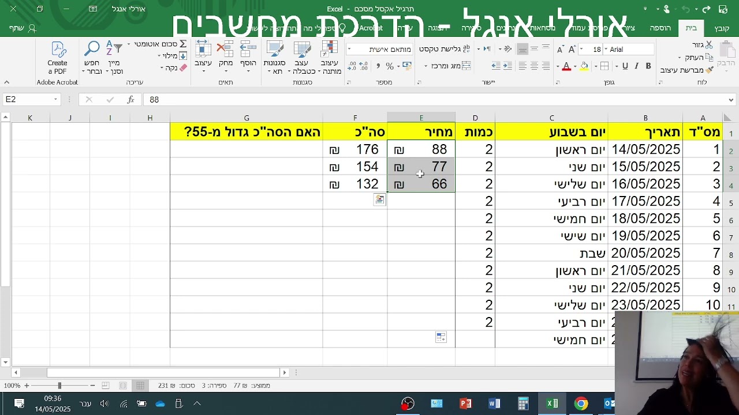Click the increase decimal icon
Image resolution: width=739 pixels, height=415 pixels.
pyautogui.click(x=364, y=66)
